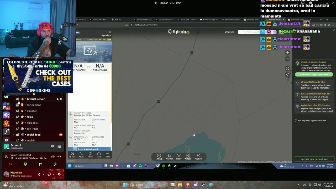Bookmark the page in the browser
Screen dimensions: 336x189
[x=127, y=25]
